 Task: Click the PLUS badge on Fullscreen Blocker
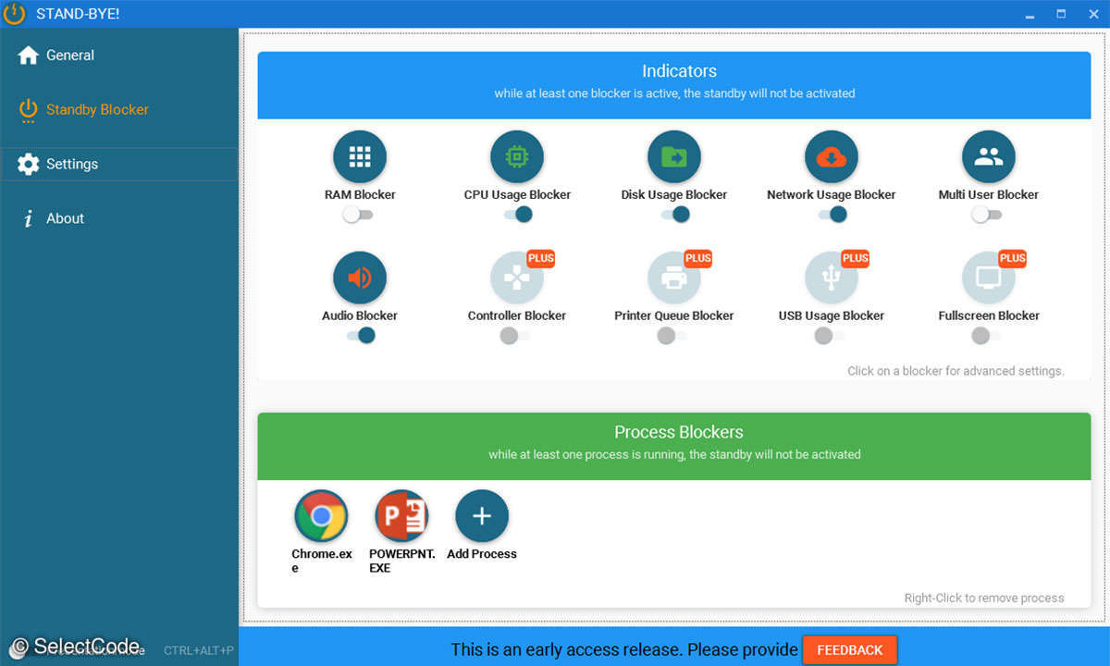1013,258
